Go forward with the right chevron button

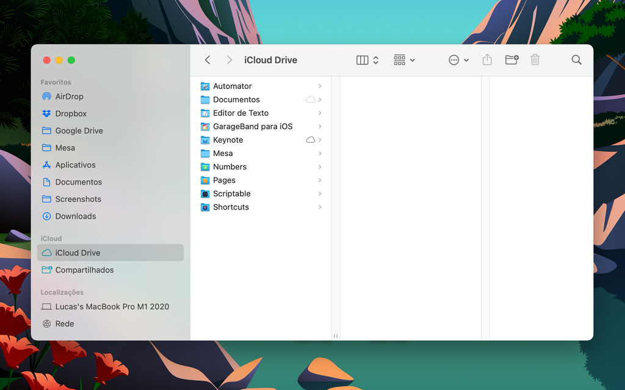229,60
